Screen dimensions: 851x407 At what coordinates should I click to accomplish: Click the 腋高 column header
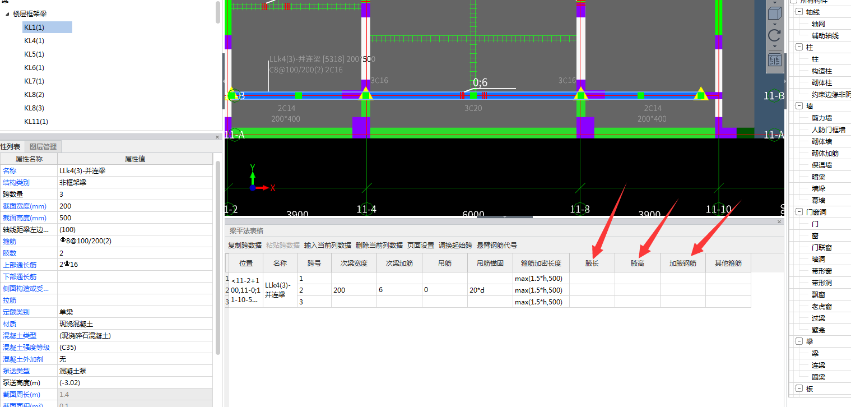click(x=638, y=263)
